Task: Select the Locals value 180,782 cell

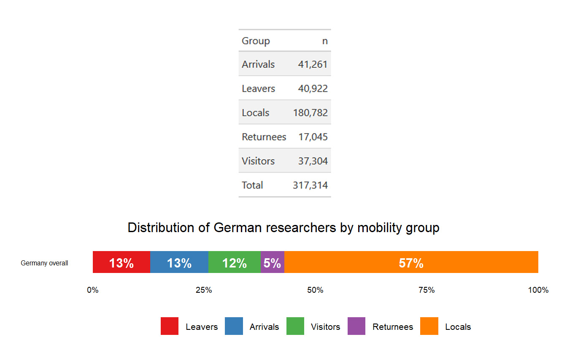Action: click(310, 112)
